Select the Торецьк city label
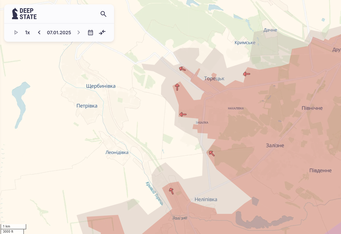The image size is (341, 234). [x=214, y=79]
